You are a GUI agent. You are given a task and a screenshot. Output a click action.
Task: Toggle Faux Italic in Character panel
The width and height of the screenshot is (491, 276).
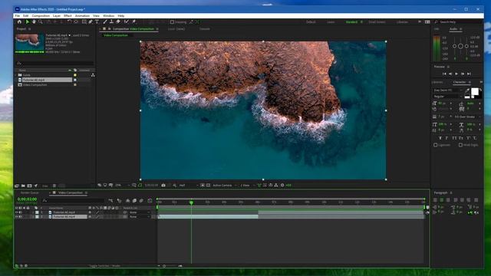click(447, 138)
